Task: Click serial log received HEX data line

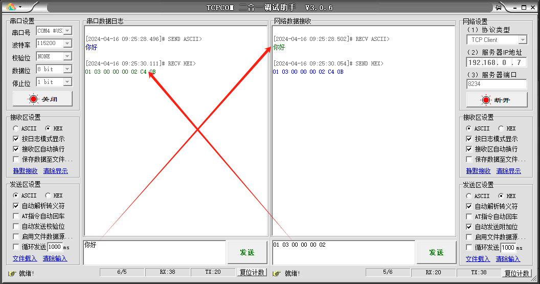Action: (x=121, y=72)
